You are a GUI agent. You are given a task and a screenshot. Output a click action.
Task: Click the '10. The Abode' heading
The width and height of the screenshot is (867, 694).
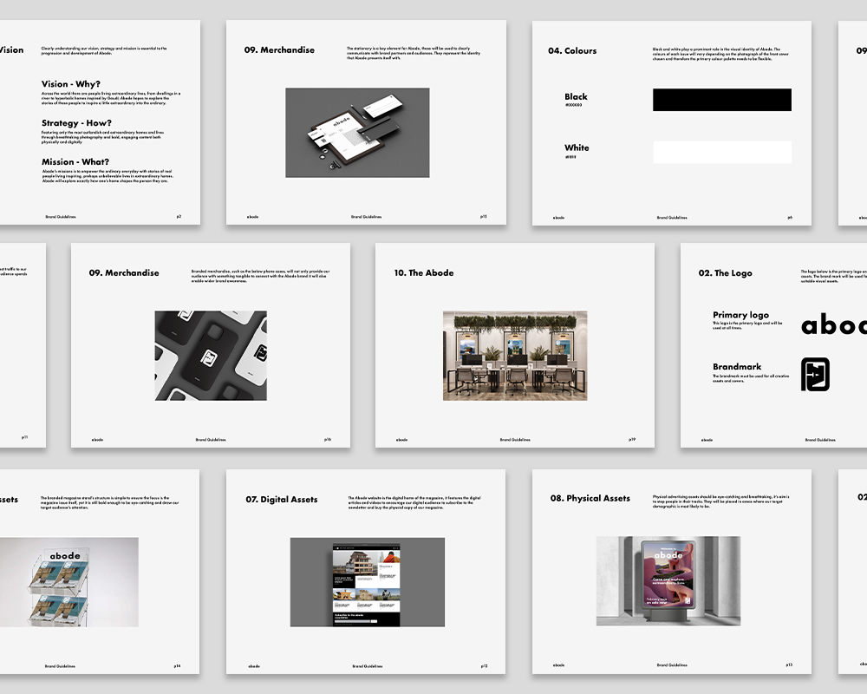point(424,273)
